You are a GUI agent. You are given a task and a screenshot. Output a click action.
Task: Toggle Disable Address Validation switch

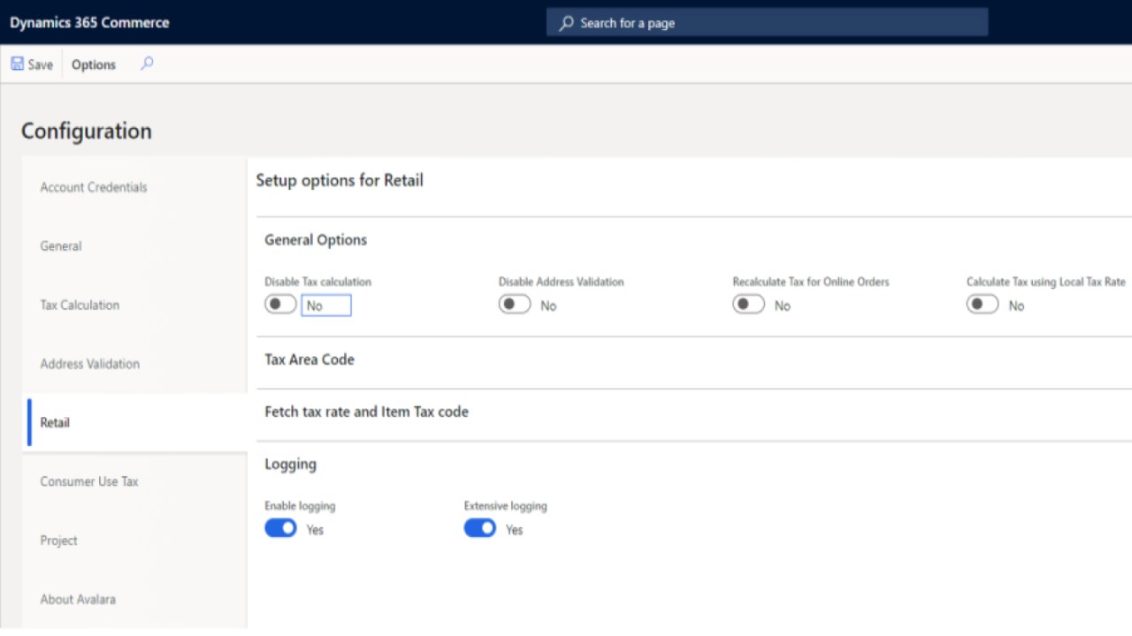coord(515,305)
